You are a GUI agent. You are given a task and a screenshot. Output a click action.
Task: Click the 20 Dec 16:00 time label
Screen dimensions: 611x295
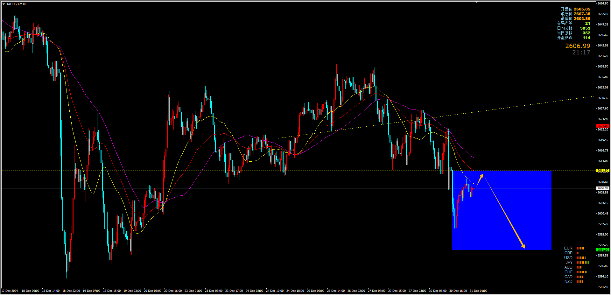point(173,291)
